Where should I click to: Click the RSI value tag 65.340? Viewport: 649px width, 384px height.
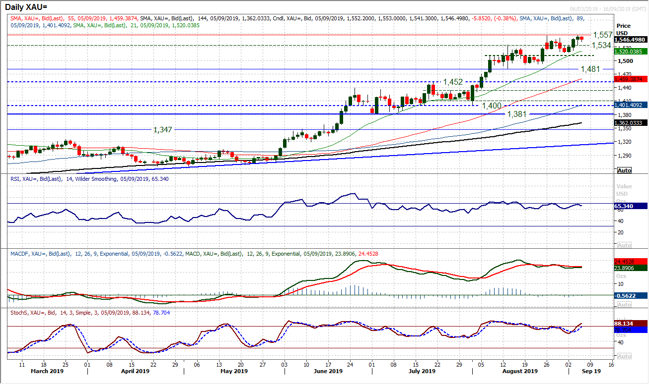tap(631, 206)
